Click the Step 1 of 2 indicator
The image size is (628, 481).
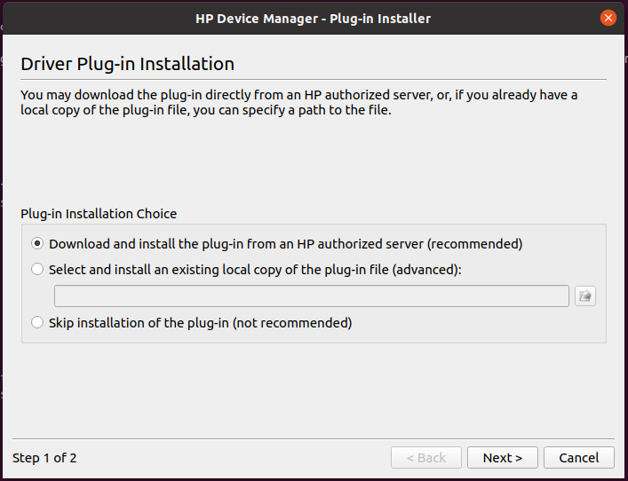tap(44, 458)
